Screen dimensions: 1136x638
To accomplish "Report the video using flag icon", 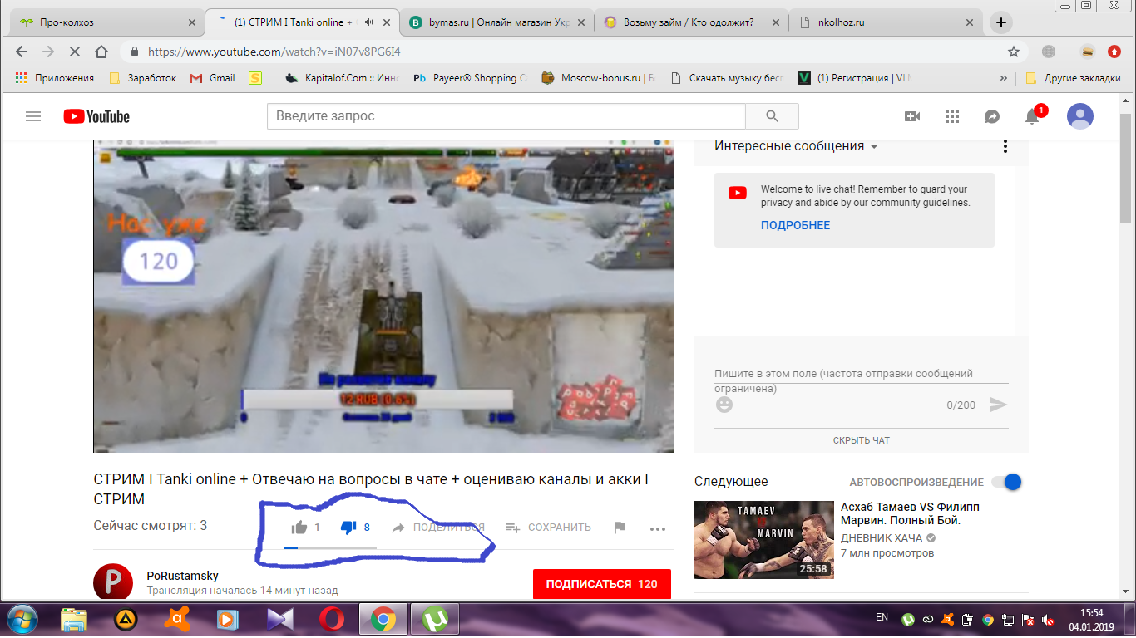I will 620,528.
